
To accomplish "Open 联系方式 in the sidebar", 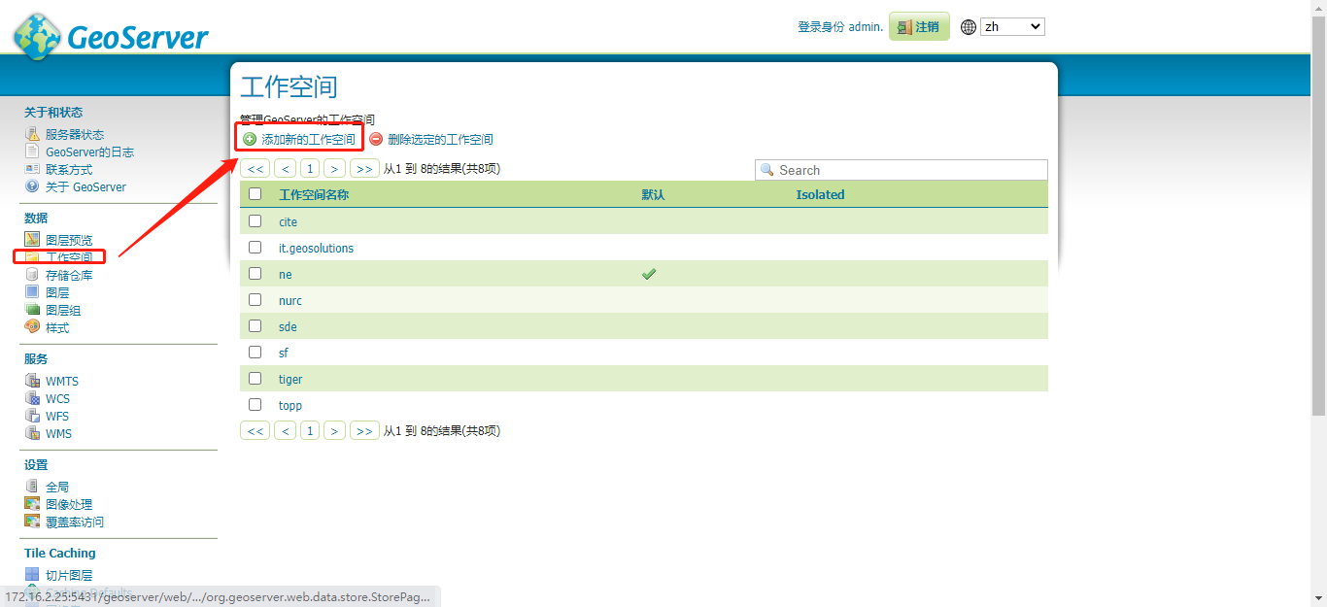I will tap(69, 170).
